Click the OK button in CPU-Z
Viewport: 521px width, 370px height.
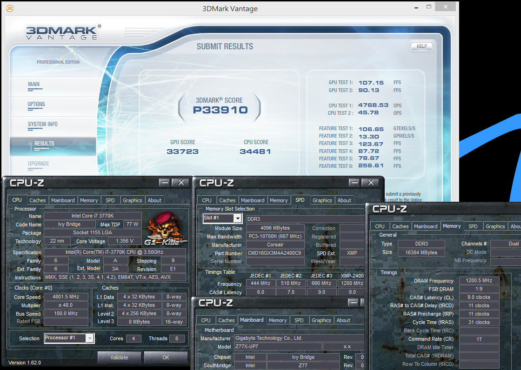pos(166,357)
